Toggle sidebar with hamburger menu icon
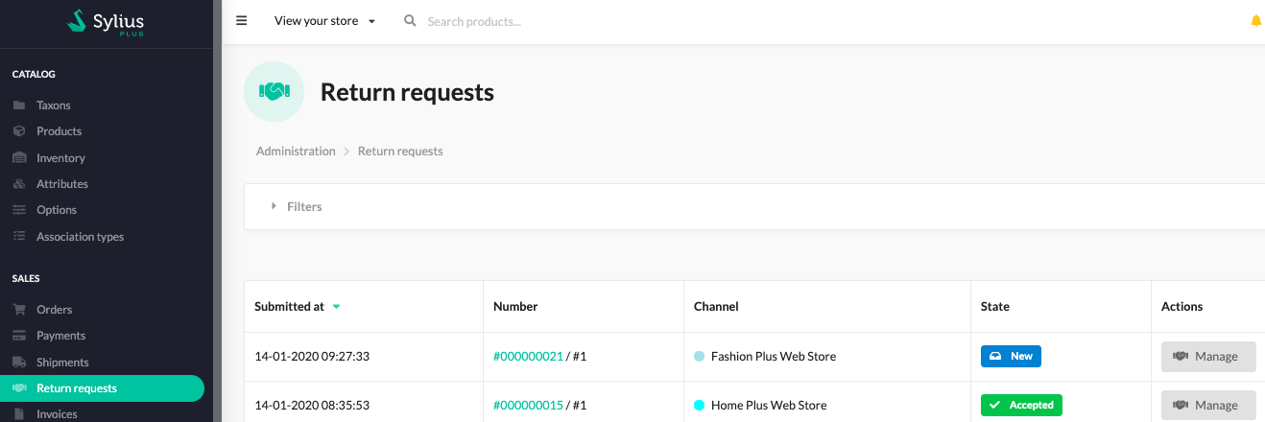Viewport: 1265px width, 422px height. [x=242, y=20]
